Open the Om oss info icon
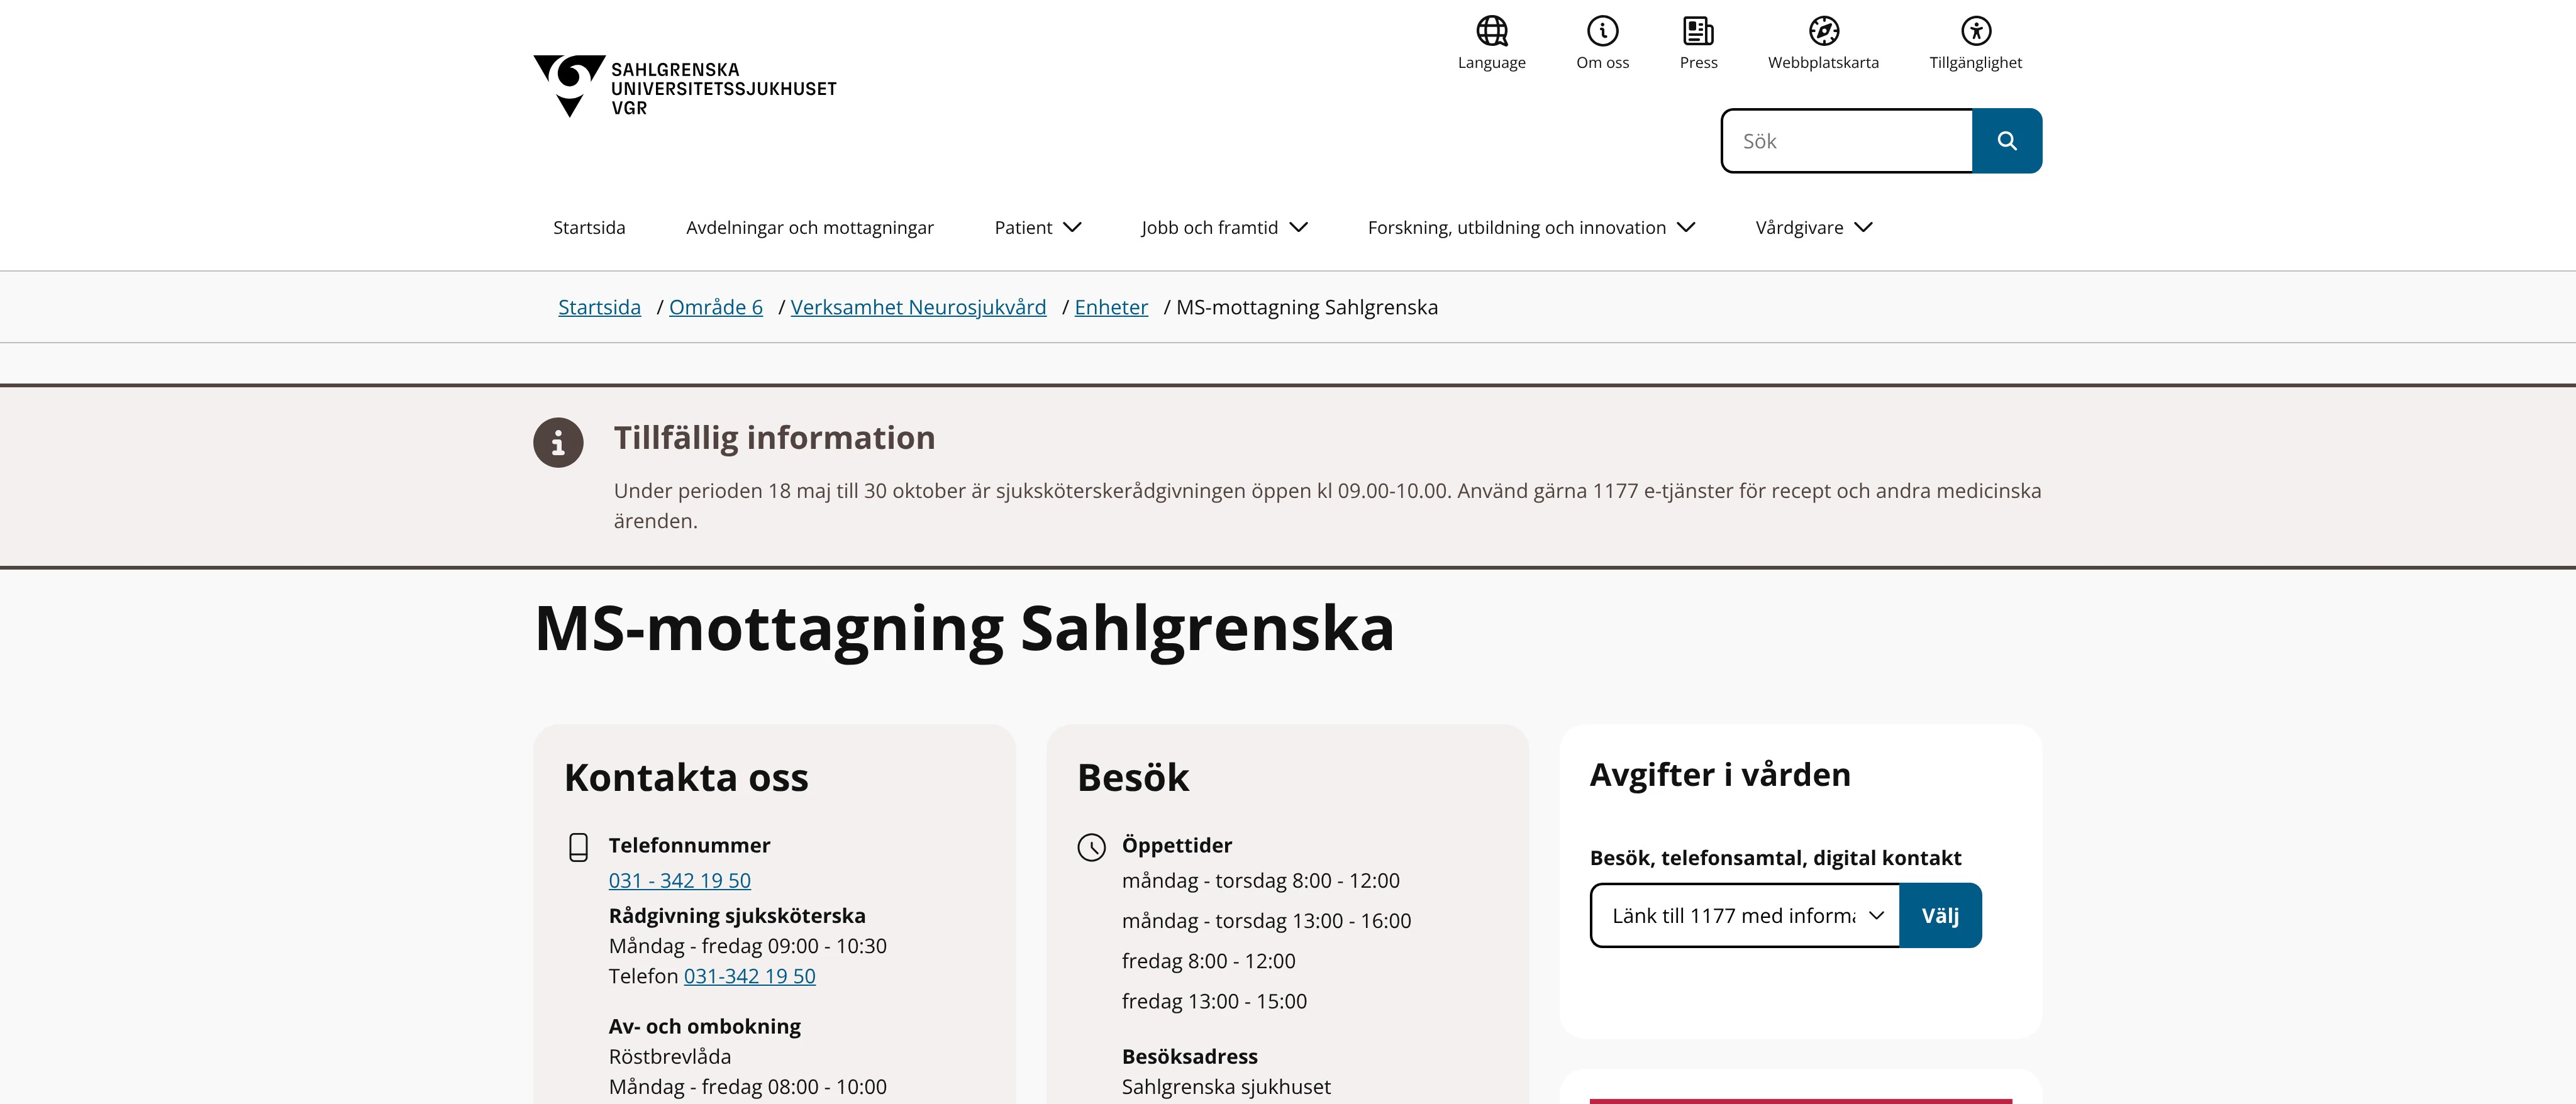The image size is (2576, 1104). (1602, 31)
